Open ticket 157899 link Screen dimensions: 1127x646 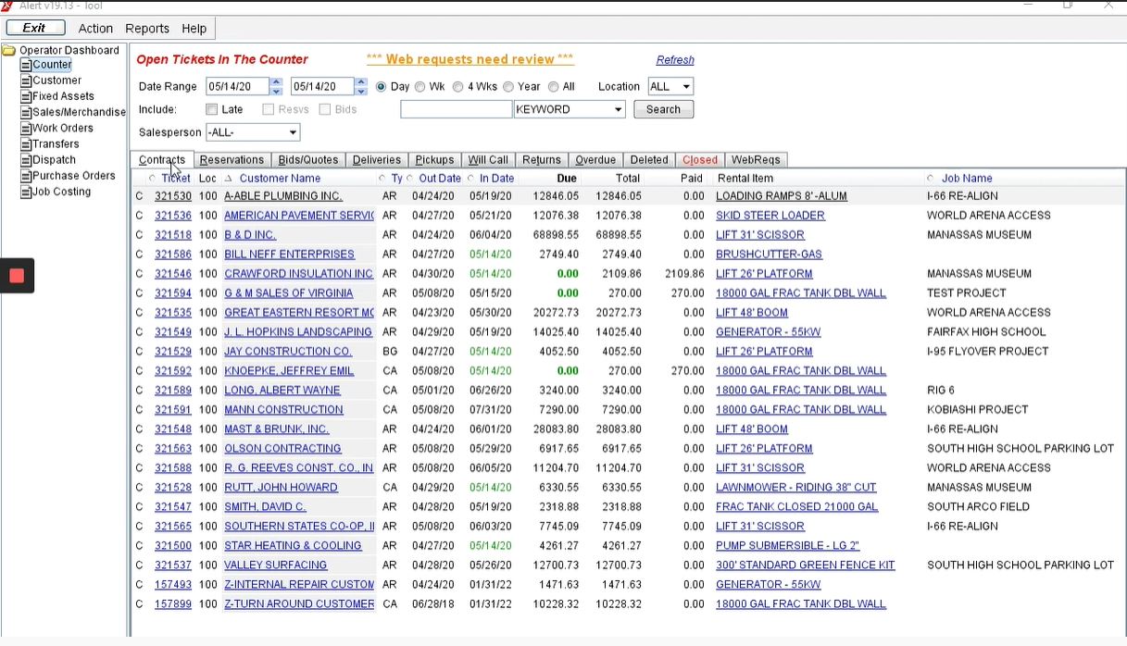click(x=173, y=604)
